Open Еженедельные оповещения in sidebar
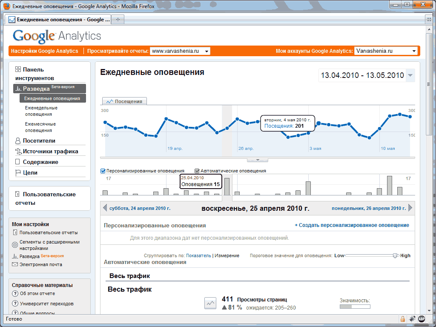Image resolution: width=436 pixels, height=327 pixels. click(41, 111)
